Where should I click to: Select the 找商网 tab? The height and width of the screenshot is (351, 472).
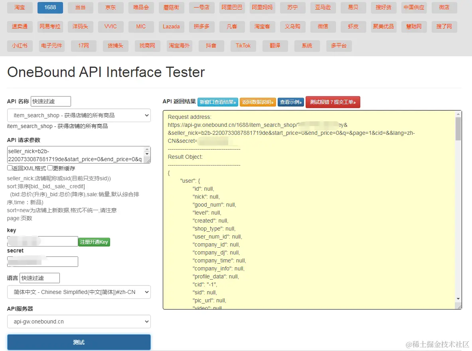[x=148, y=46]
